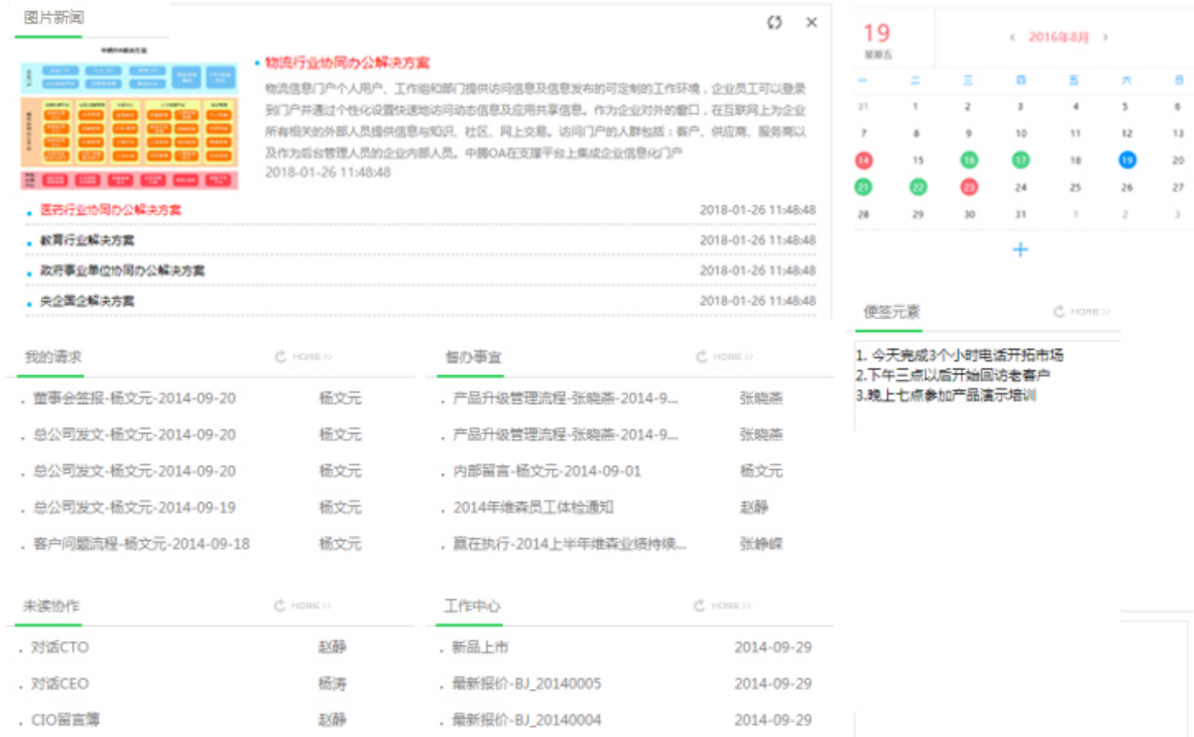Click the big date number 19
The width and height of the screenshot is (1194, 737).
(877, 33)
